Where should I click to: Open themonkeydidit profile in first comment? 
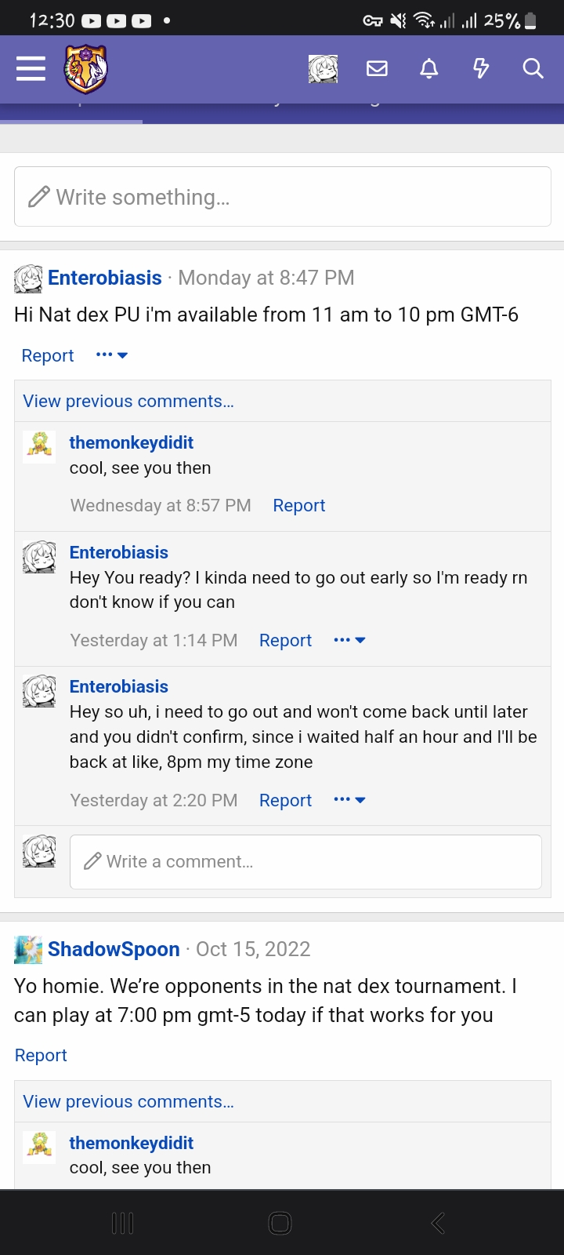click(132, 442)
